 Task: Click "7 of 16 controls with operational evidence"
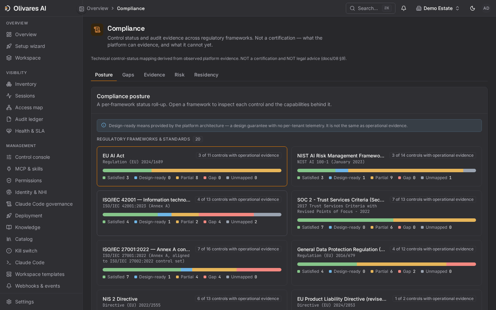[238, 249]
